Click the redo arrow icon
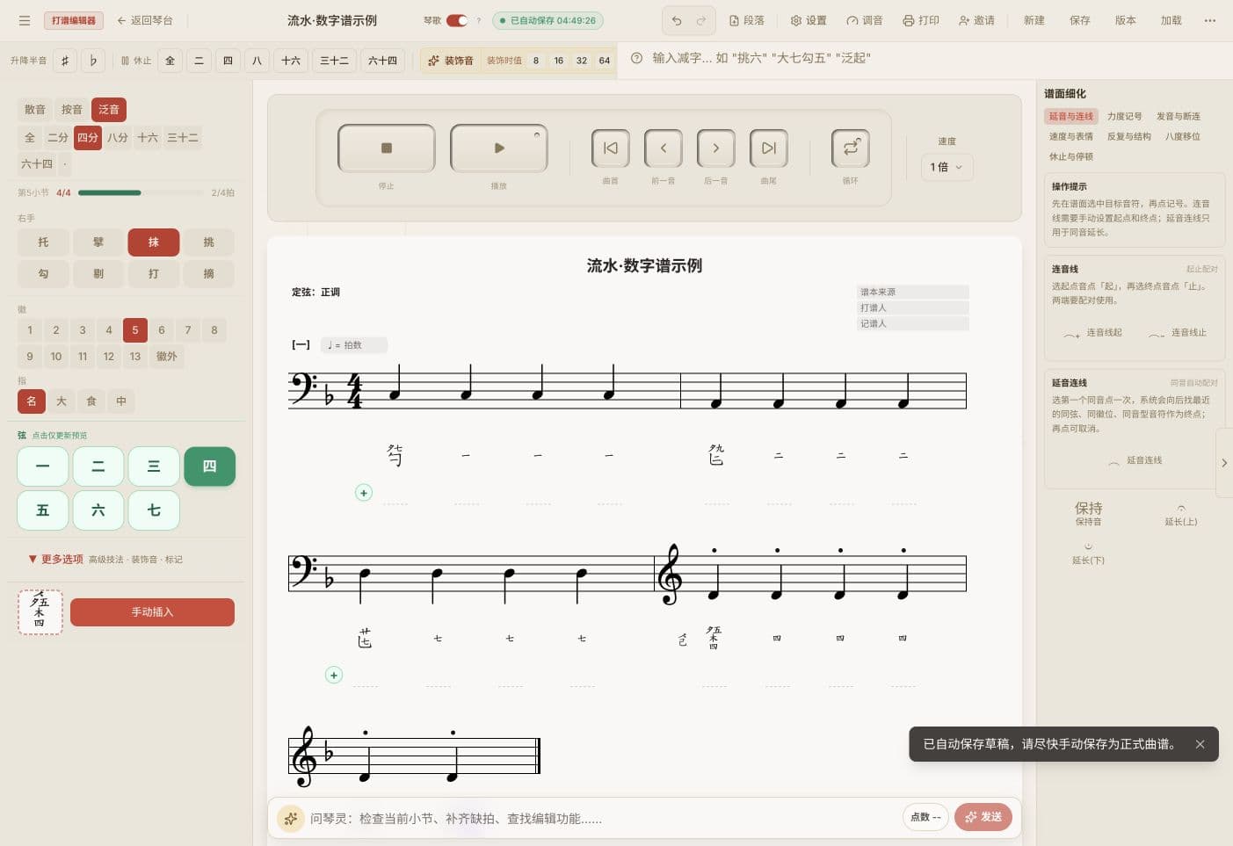Image resolution: width=1233 pixels, height=846 pixels. (x=701, y=20)
